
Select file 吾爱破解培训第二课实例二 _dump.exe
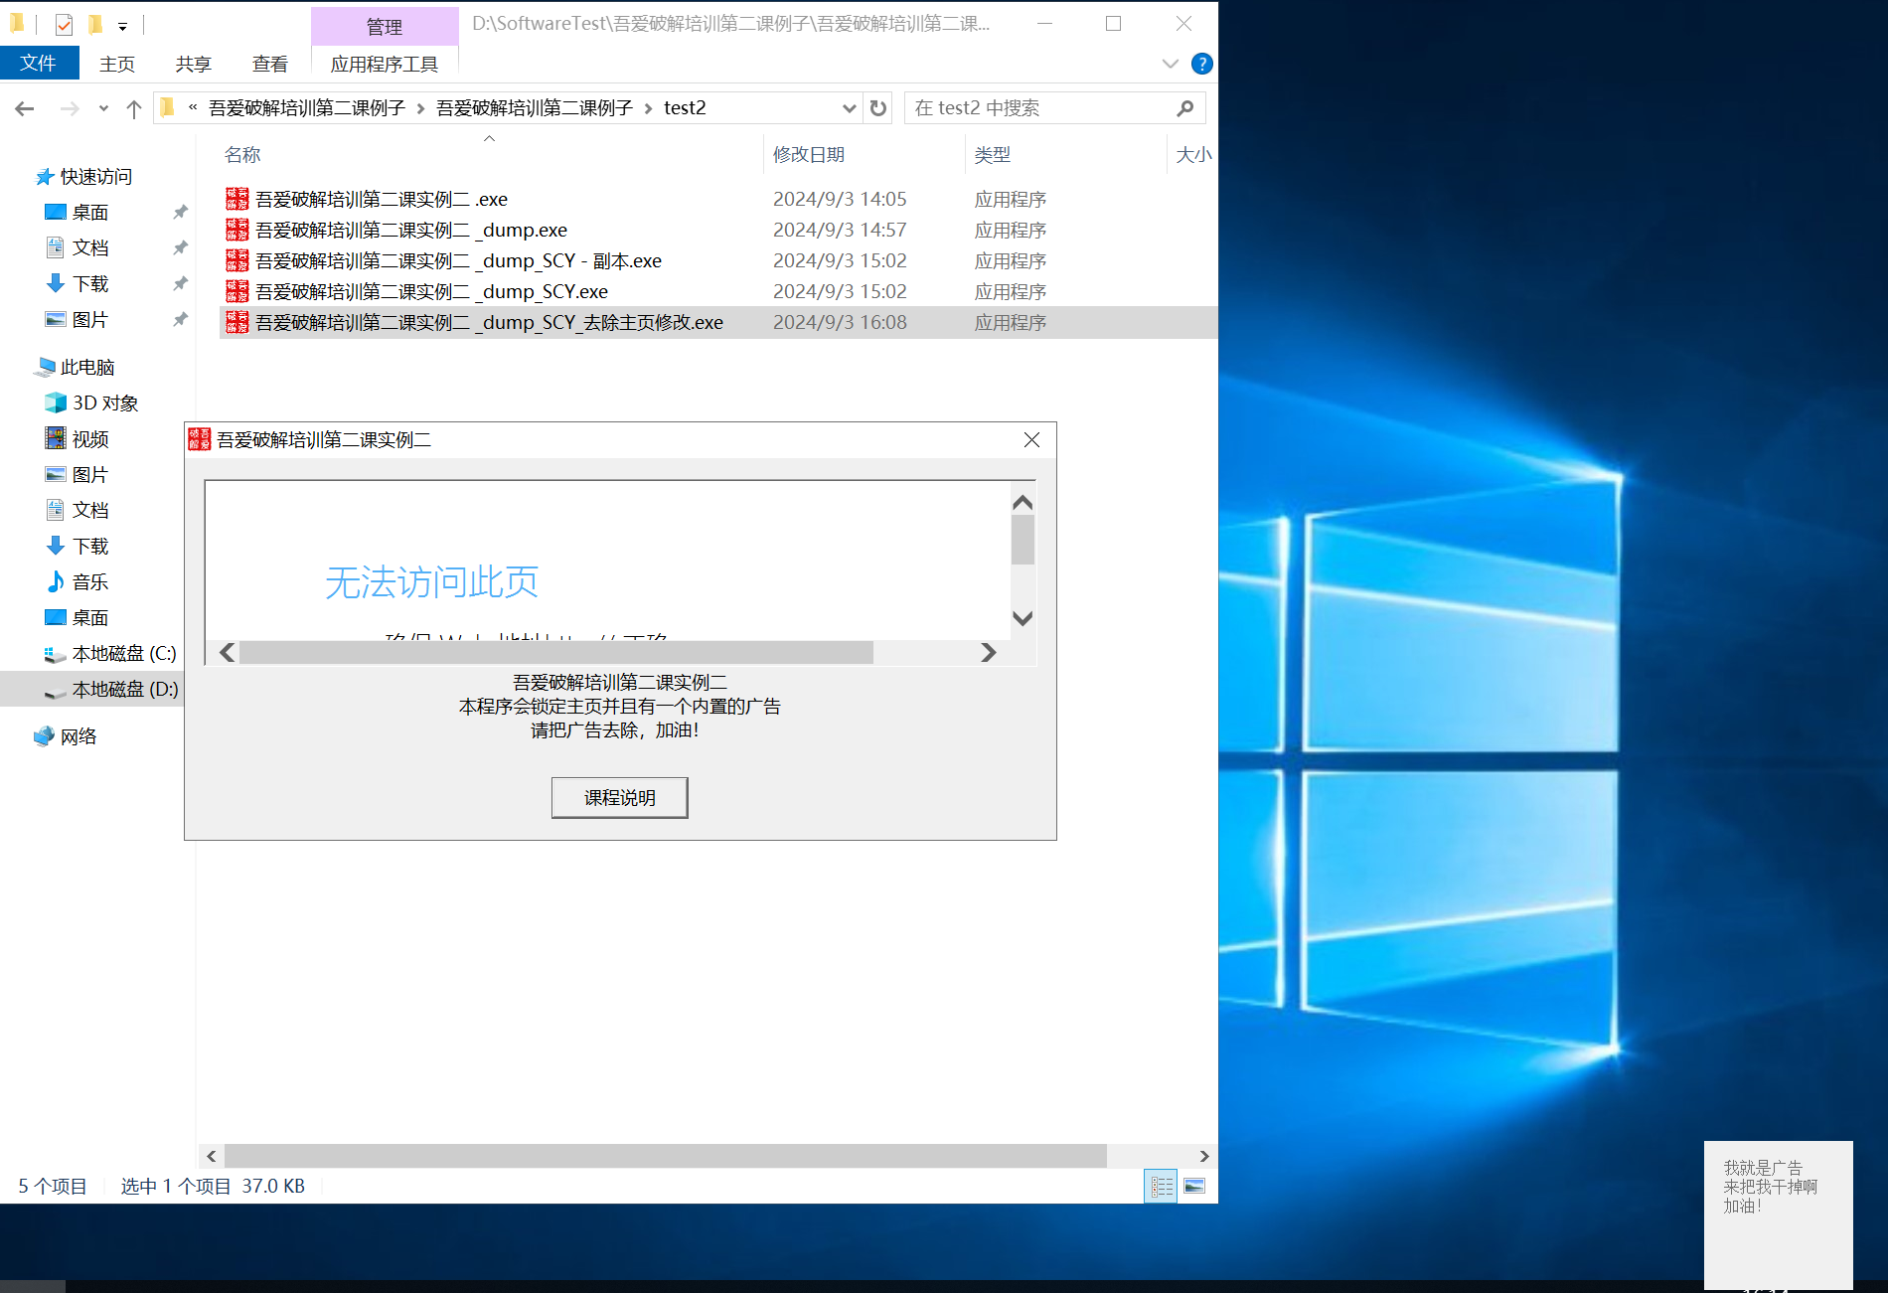[411, 230]
